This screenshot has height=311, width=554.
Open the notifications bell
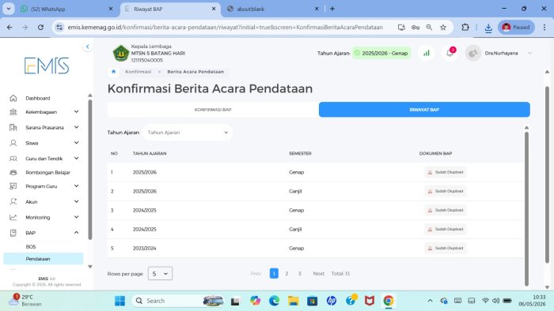pyautogui.click(x=450, y=53)
